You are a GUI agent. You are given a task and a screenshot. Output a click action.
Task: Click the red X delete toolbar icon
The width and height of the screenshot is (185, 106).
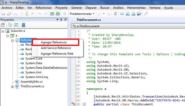point(33,14)
